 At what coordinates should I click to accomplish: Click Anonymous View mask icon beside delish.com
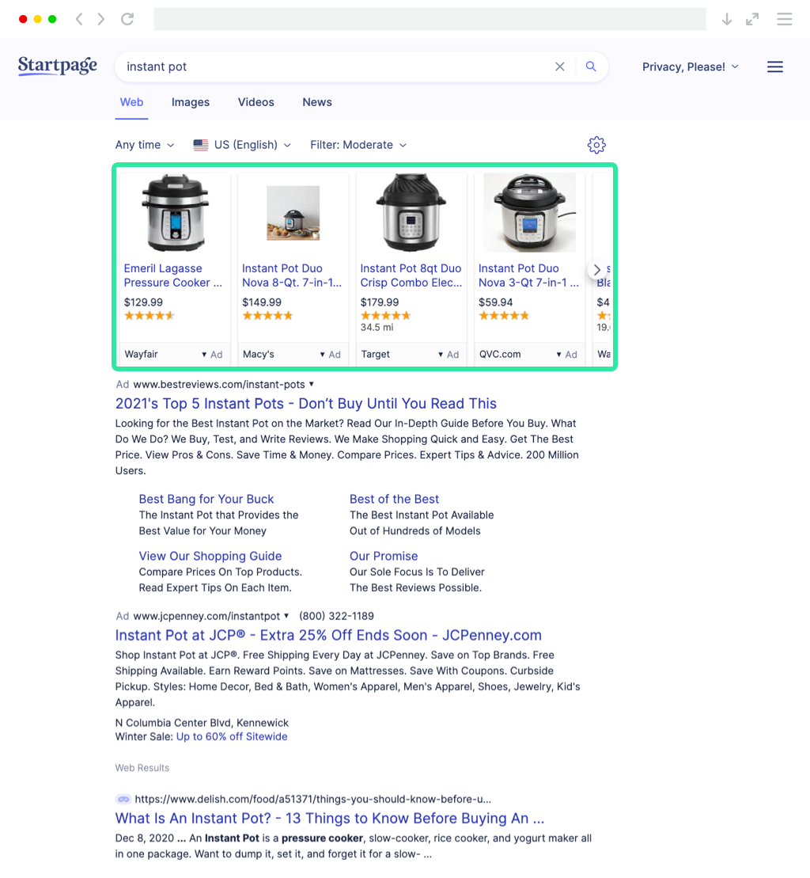pyautogui.click(x=123, y=800)
